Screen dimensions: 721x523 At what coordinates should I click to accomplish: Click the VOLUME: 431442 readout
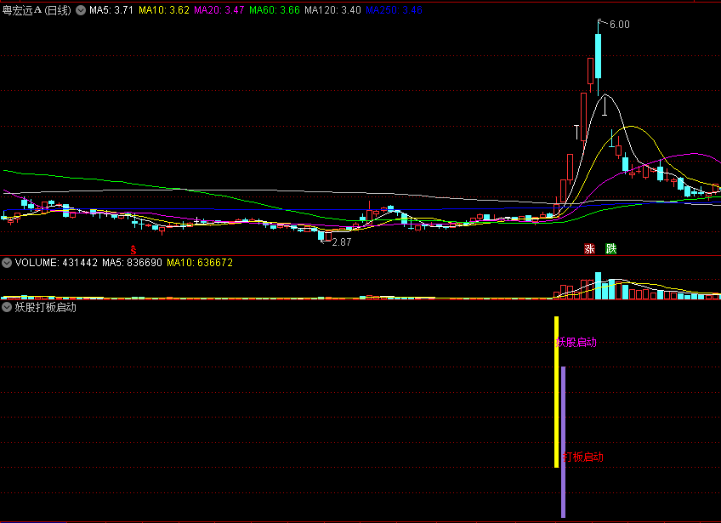56,263
